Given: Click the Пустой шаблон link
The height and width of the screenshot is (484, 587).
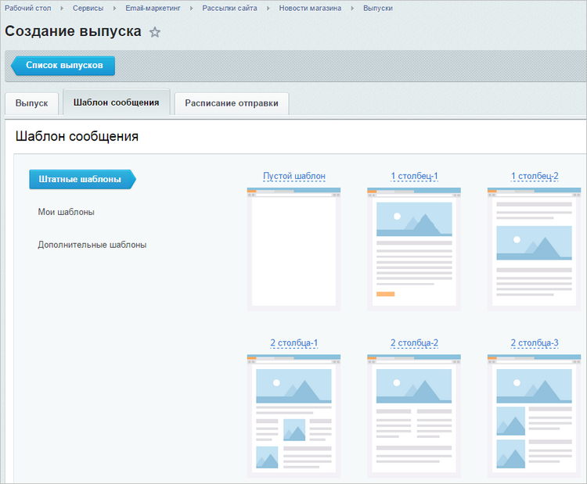Looking at the screenshot, I should click(x=294, y=176).
